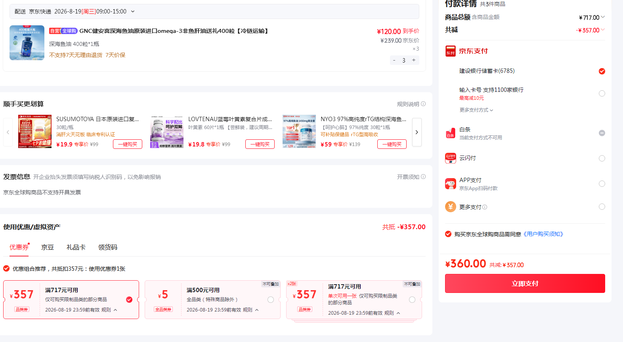Switch to the 优惠券 tab
The image size is (623, 342).
click(19, 247)
